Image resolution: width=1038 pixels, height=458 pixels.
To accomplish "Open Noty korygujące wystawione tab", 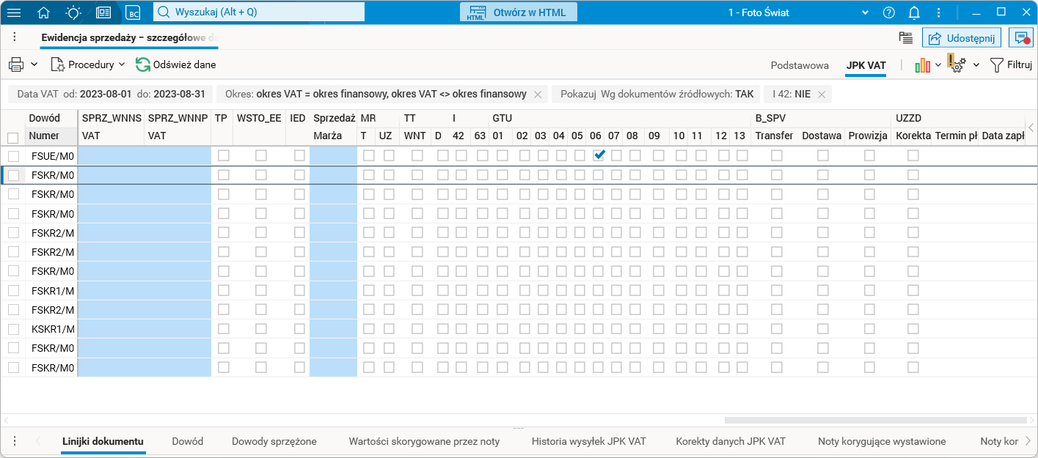I will point(882,441).
